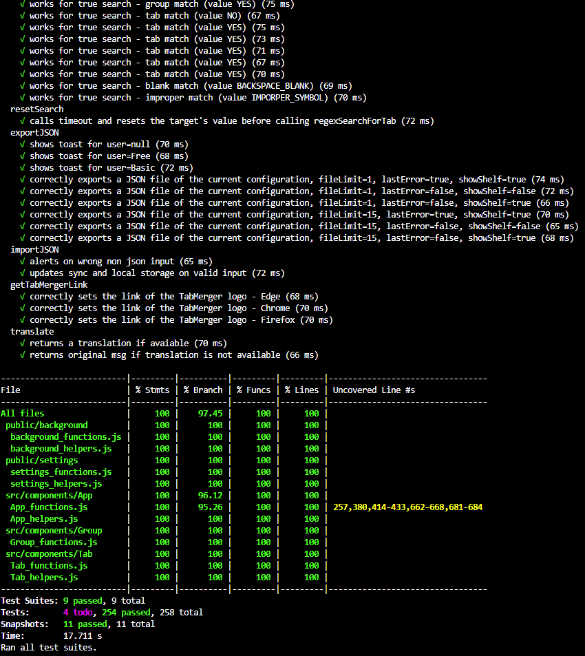
Task: Select "App_helpers.js" file name
Action: click(44, 519)
